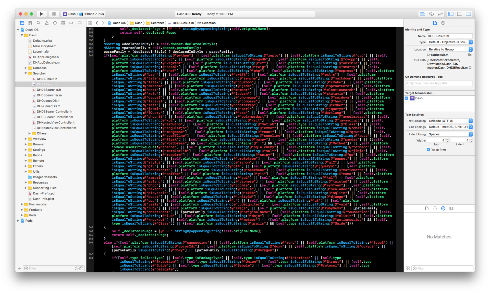The height and width of the screenshot is (294, 490).
Task: Open Main.storyboard
Action: [x=45, y=46]
